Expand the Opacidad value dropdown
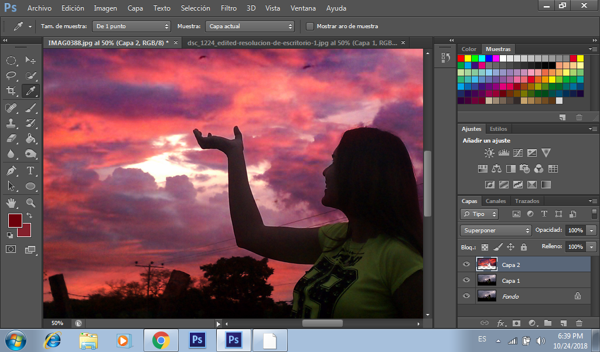 pyautogui.click(x=591, y=231)
